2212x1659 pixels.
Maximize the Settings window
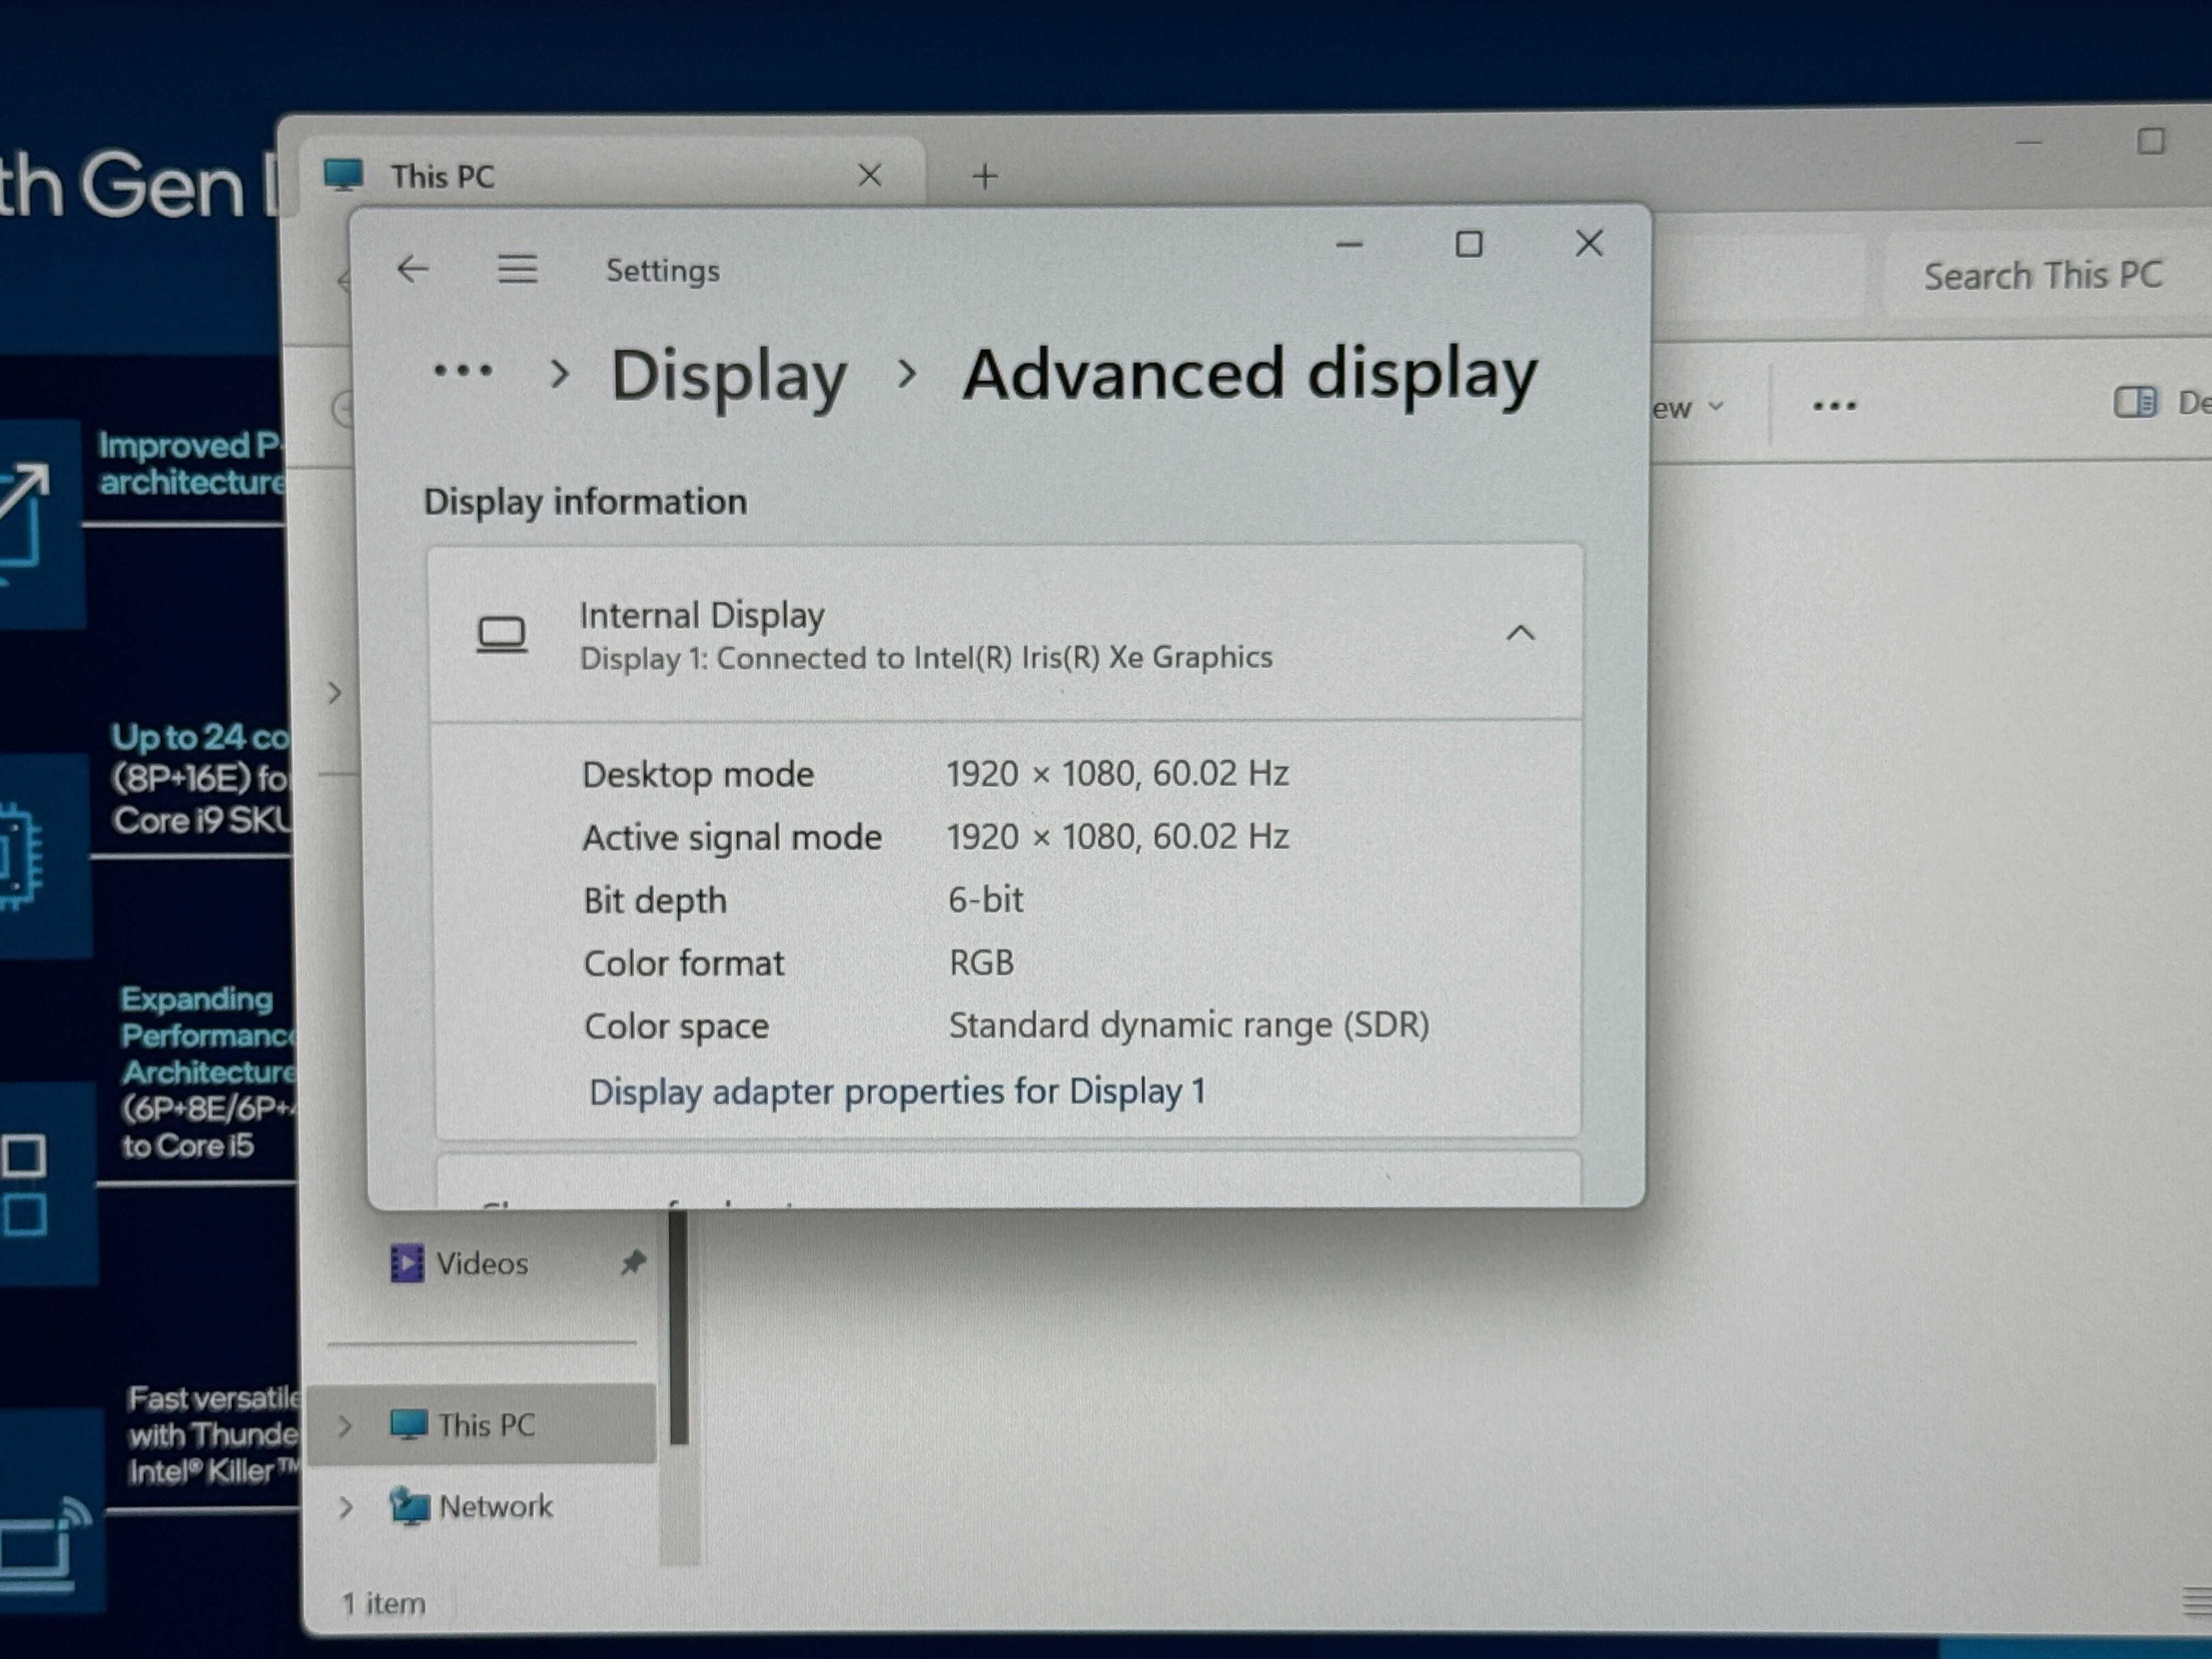point(1468,244)
